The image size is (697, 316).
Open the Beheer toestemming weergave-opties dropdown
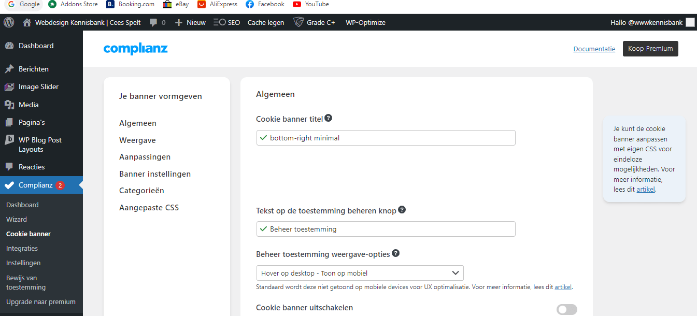point(360,273)
